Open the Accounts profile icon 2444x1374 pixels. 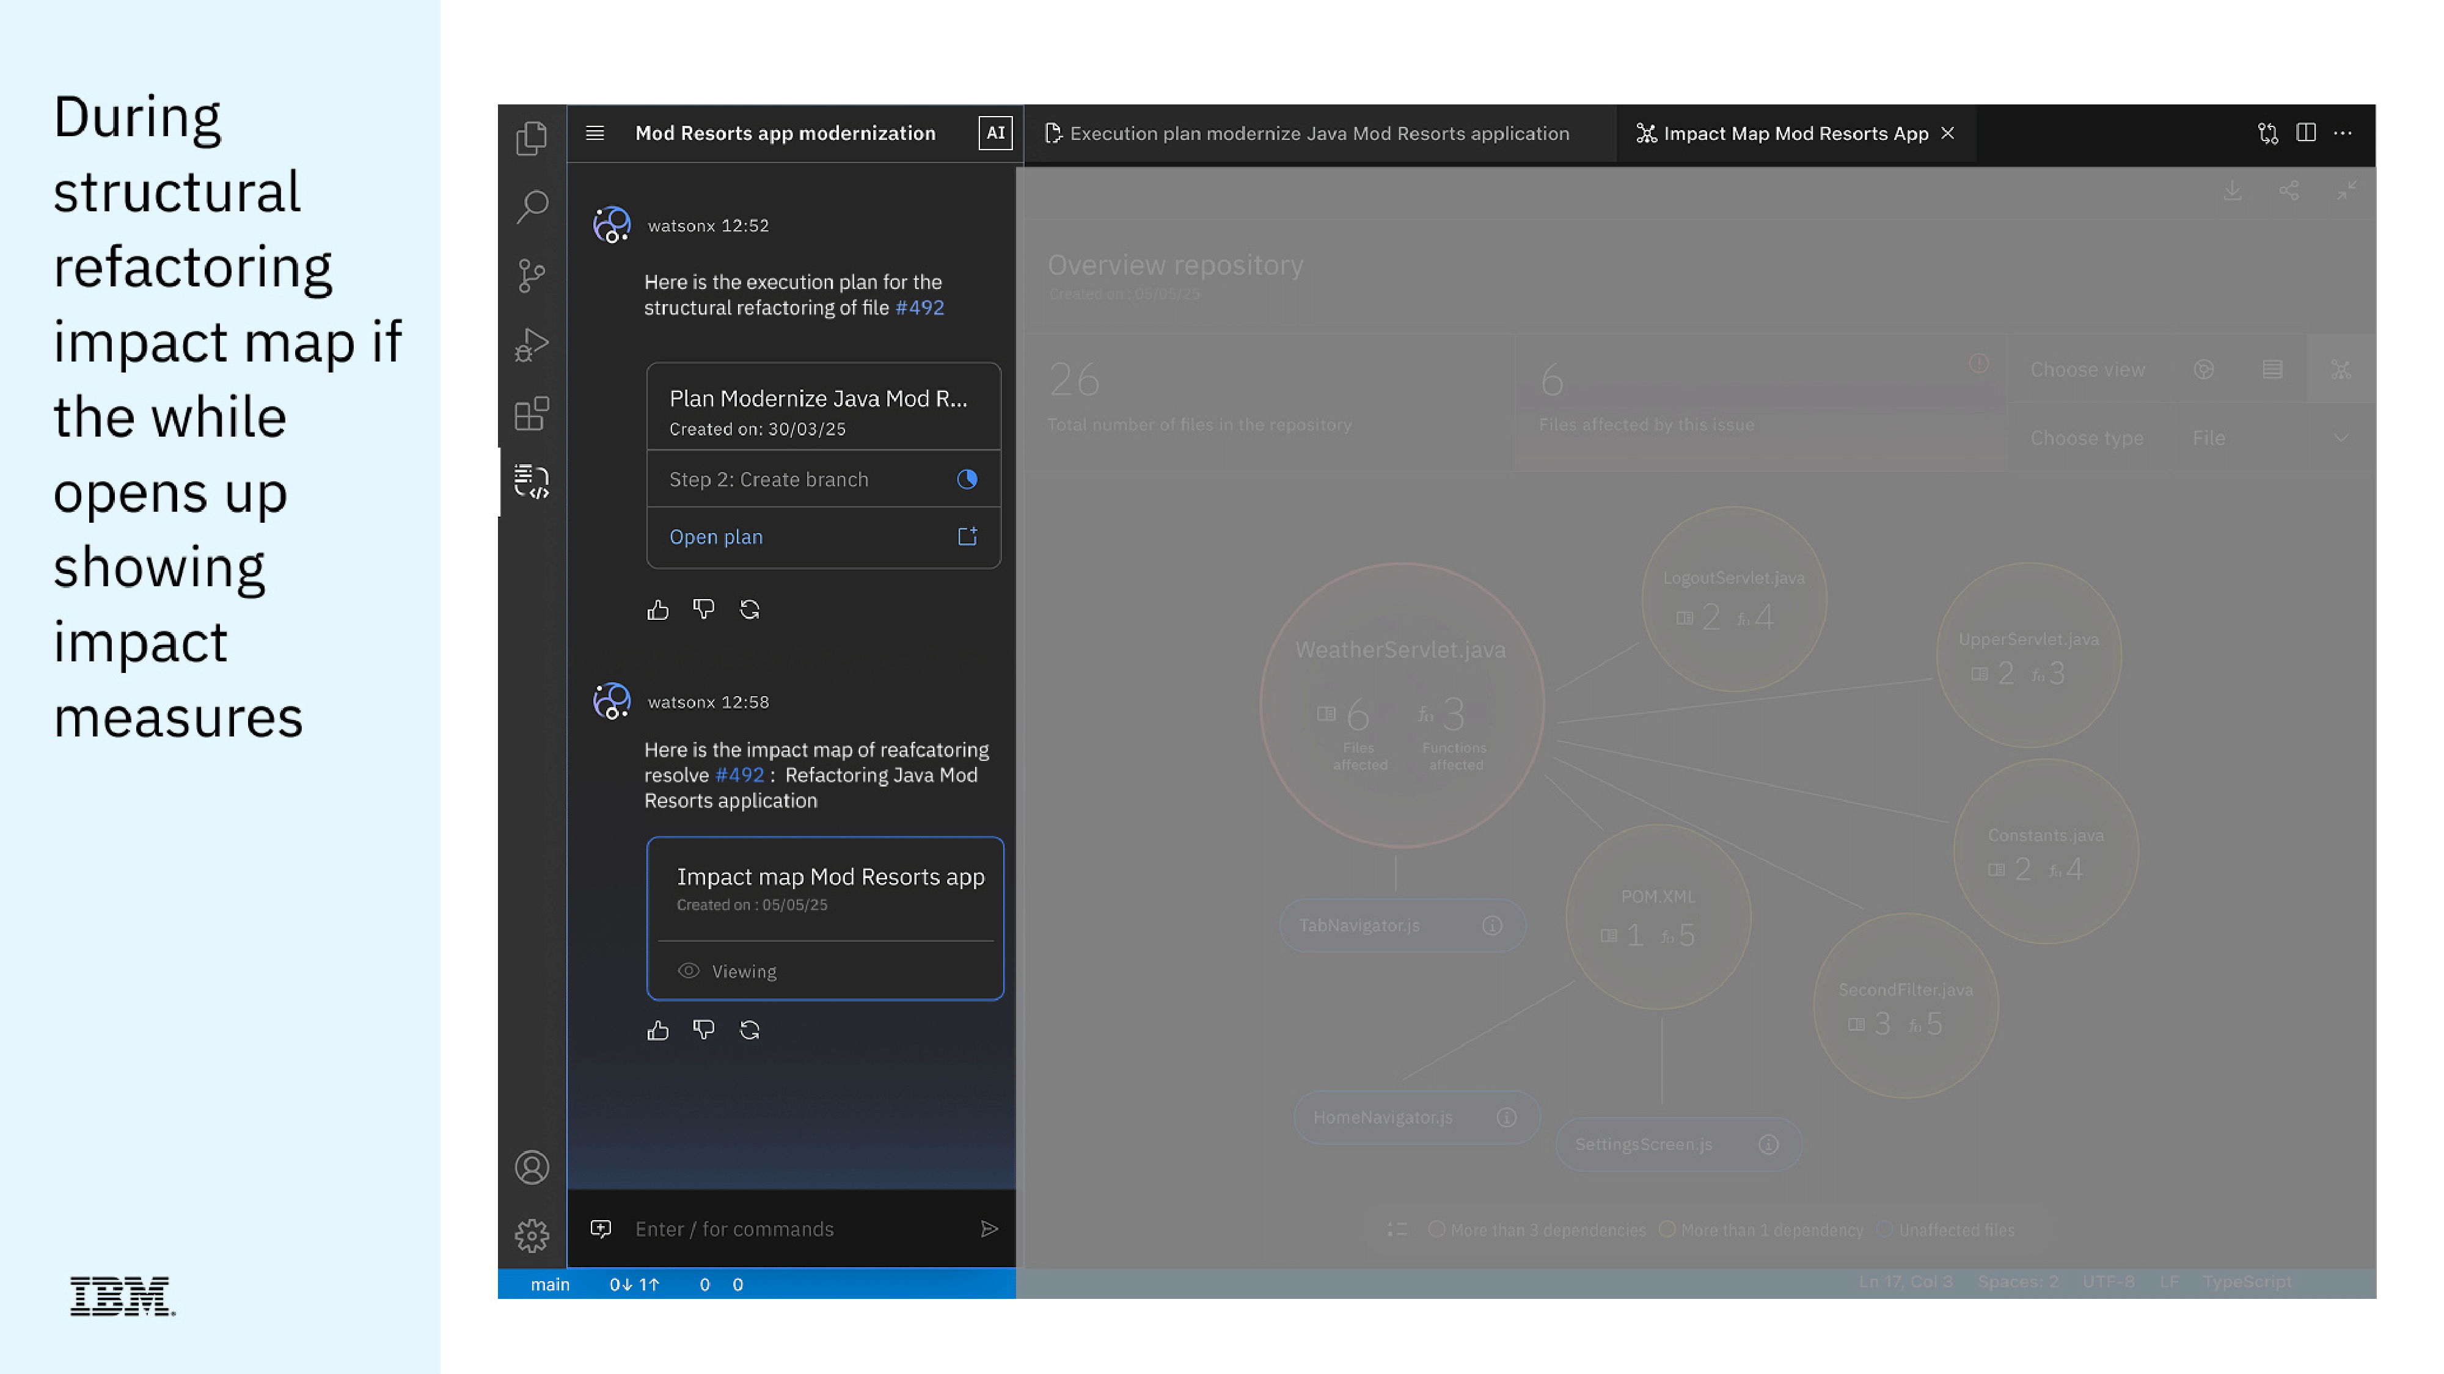(532, 1167)
